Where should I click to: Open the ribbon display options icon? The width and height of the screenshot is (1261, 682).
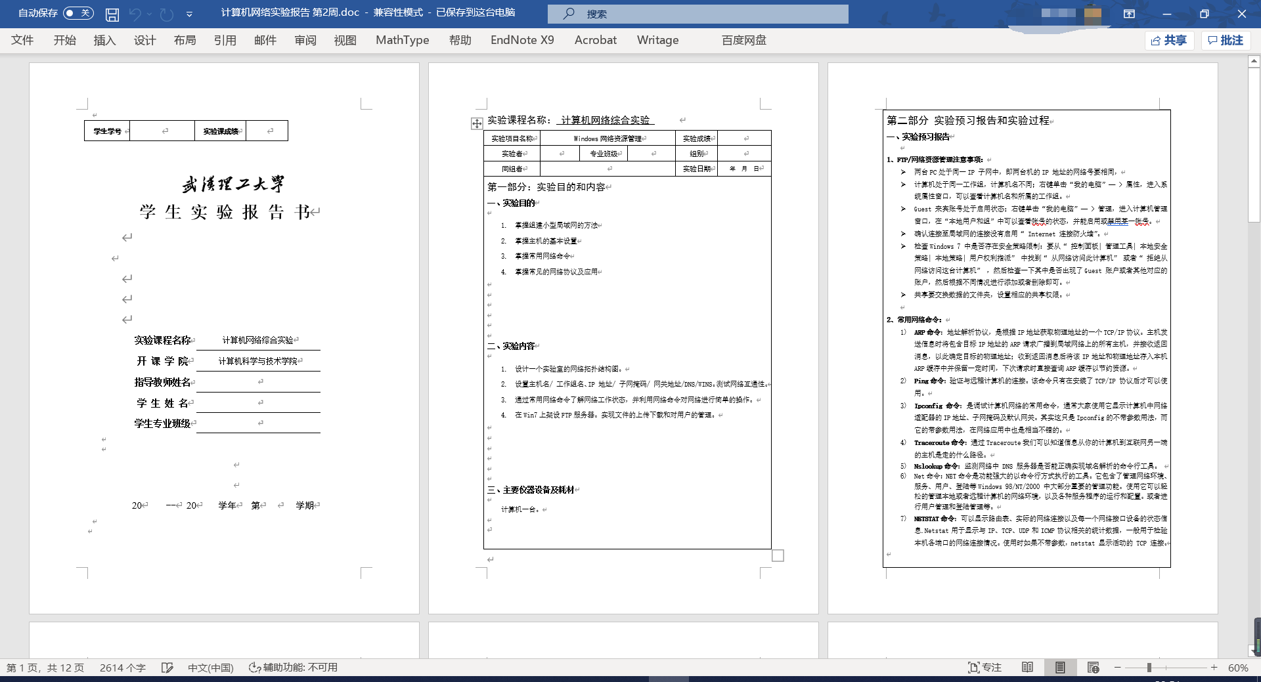click(x=1129, y=14)
